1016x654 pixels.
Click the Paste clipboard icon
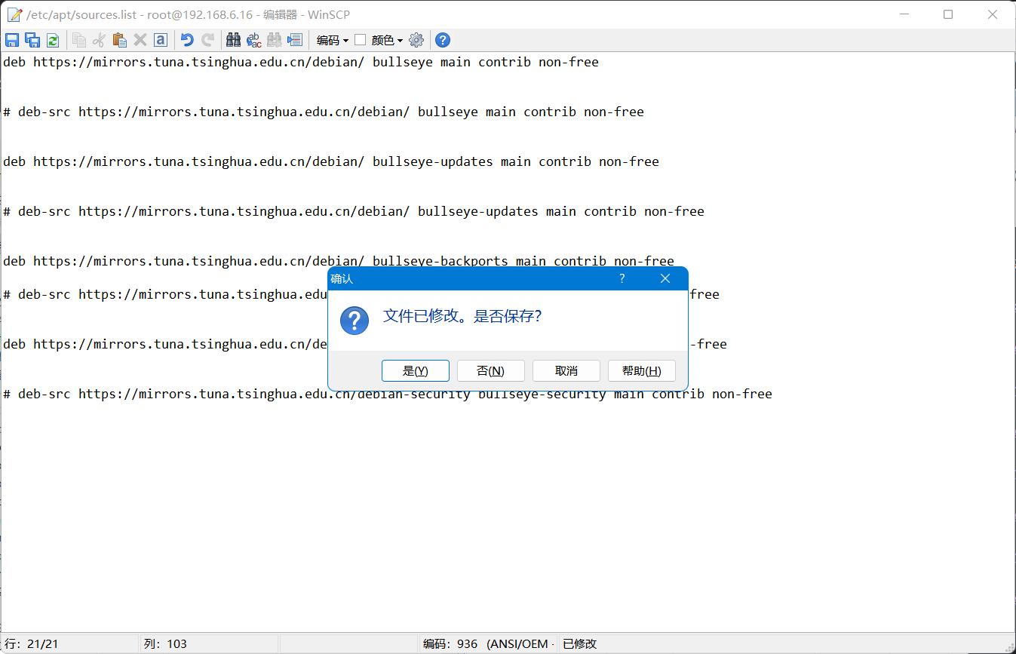[119, 40]
